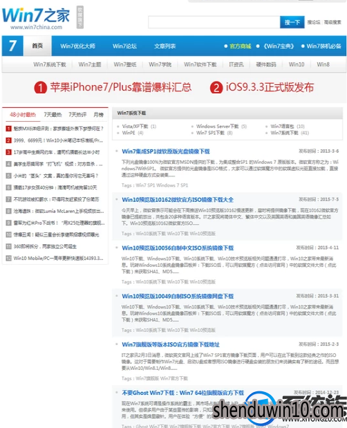Open IT资讯 in the sub-navigation

pyautogui.click(x=236, y=64)
